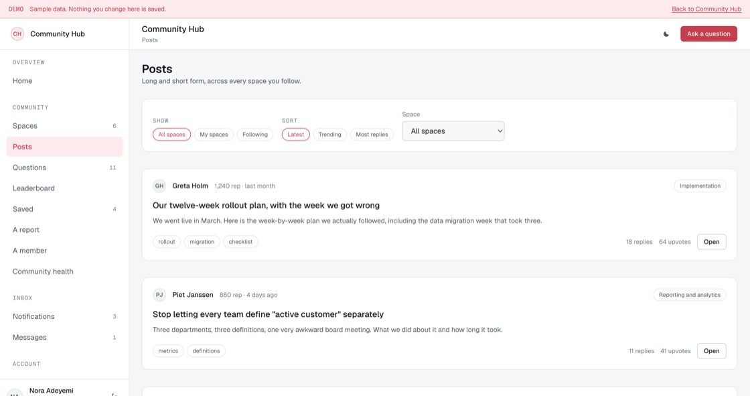Select the All spaces filter pill
750x396 pixels.
171,135
